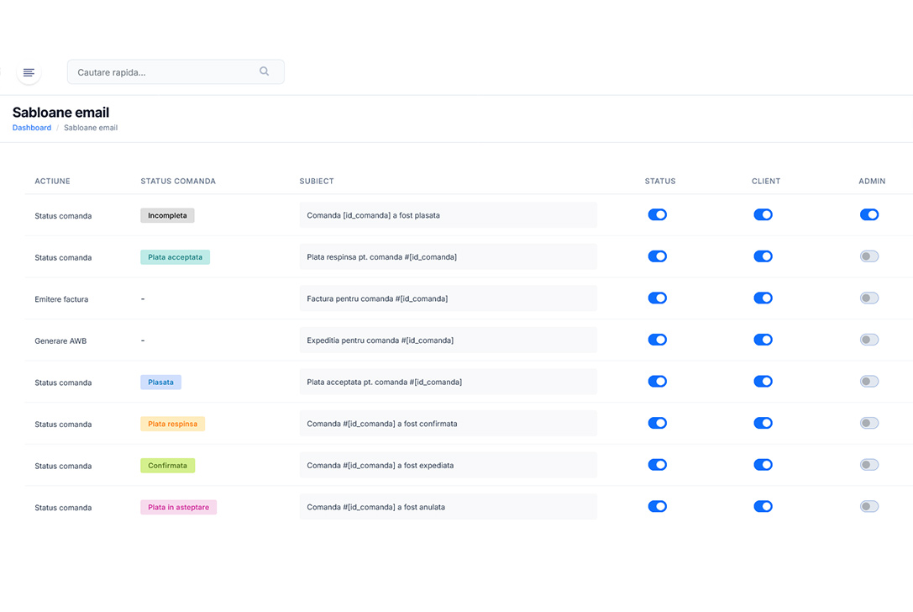Edit subject 'Comanda [id_comanda] a fost plasata'

pyautogui.click(x=448, y=215)
